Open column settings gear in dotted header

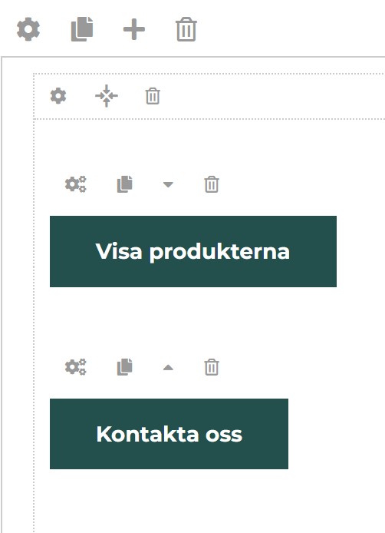point(58,96)
